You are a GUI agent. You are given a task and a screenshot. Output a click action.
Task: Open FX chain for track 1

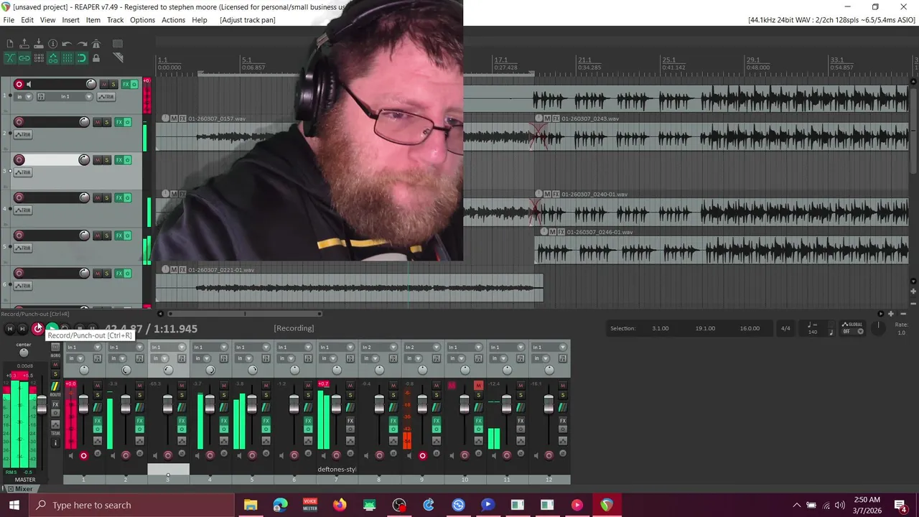(x=126, y=85)
